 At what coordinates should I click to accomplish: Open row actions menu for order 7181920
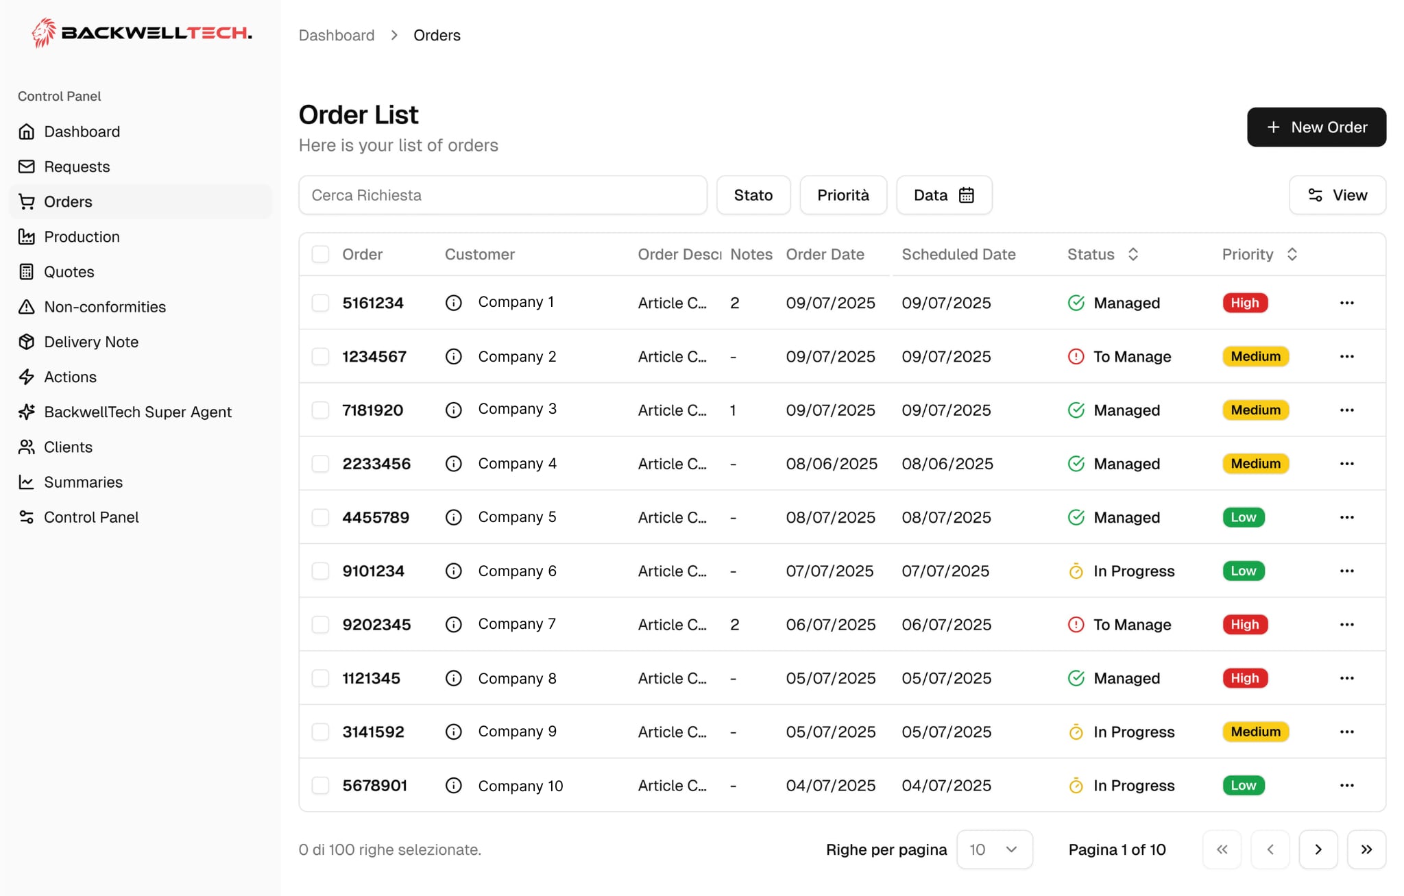(x=1346, y=410)
